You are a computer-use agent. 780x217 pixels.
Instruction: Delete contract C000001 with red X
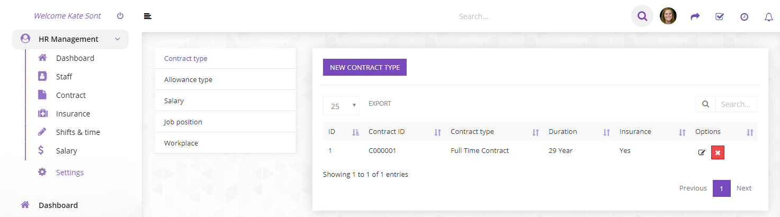tap(718, 152)
